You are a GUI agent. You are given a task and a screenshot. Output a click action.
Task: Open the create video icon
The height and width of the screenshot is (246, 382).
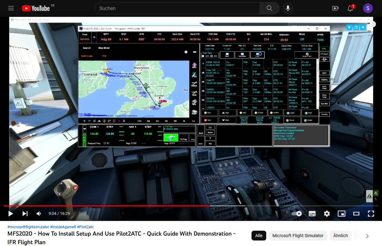[335, 8]
